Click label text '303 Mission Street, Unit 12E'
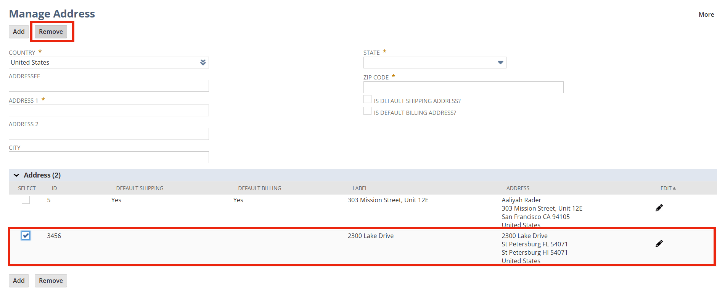717x303 pixels. (x=388, y=200)
